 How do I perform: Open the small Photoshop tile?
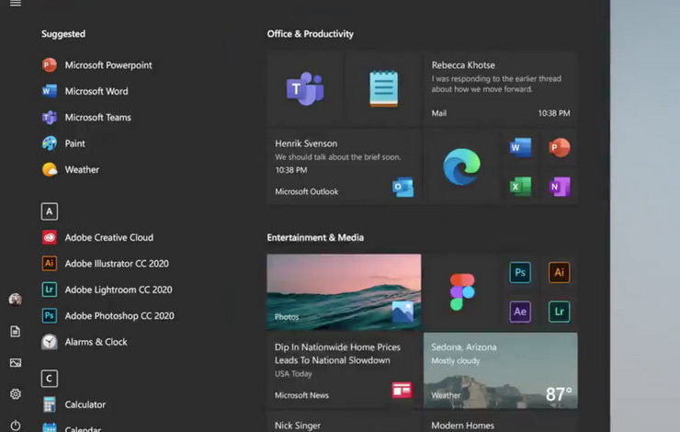pyautogui.click(x=520, y=272)
